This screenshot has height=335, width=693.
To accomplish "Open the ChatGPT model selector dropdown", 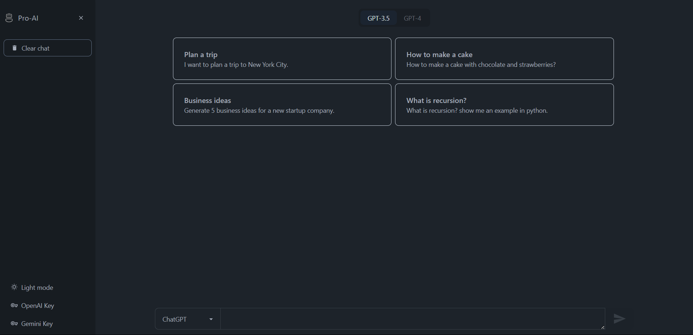I will (x=187, y=319).
